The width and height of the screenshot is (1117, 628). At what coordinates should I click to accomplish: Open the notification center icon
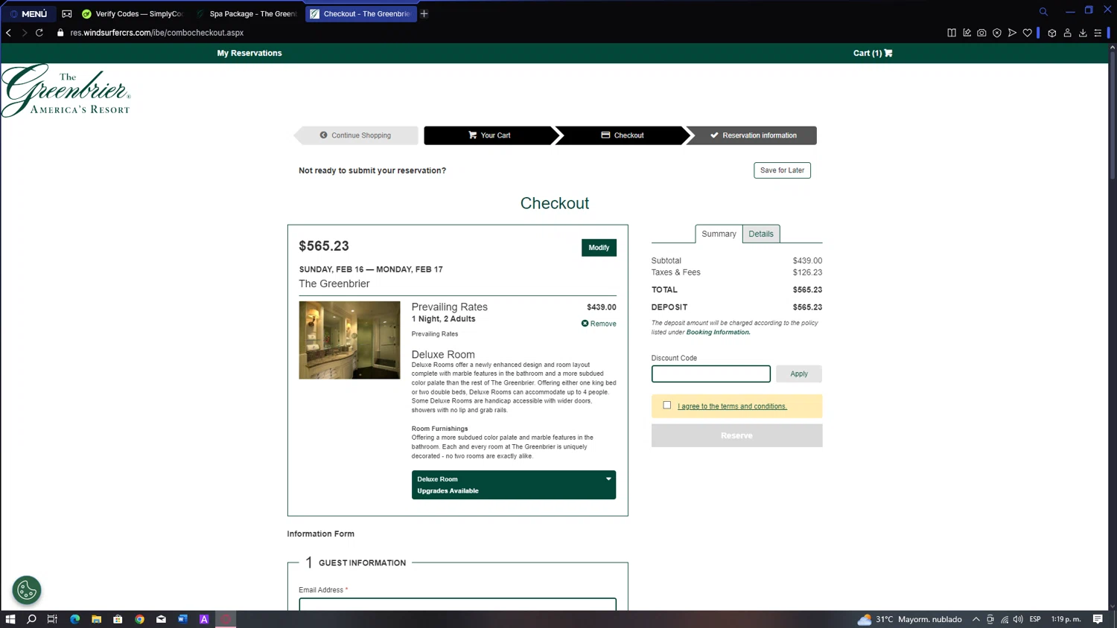click(1098, 619)
